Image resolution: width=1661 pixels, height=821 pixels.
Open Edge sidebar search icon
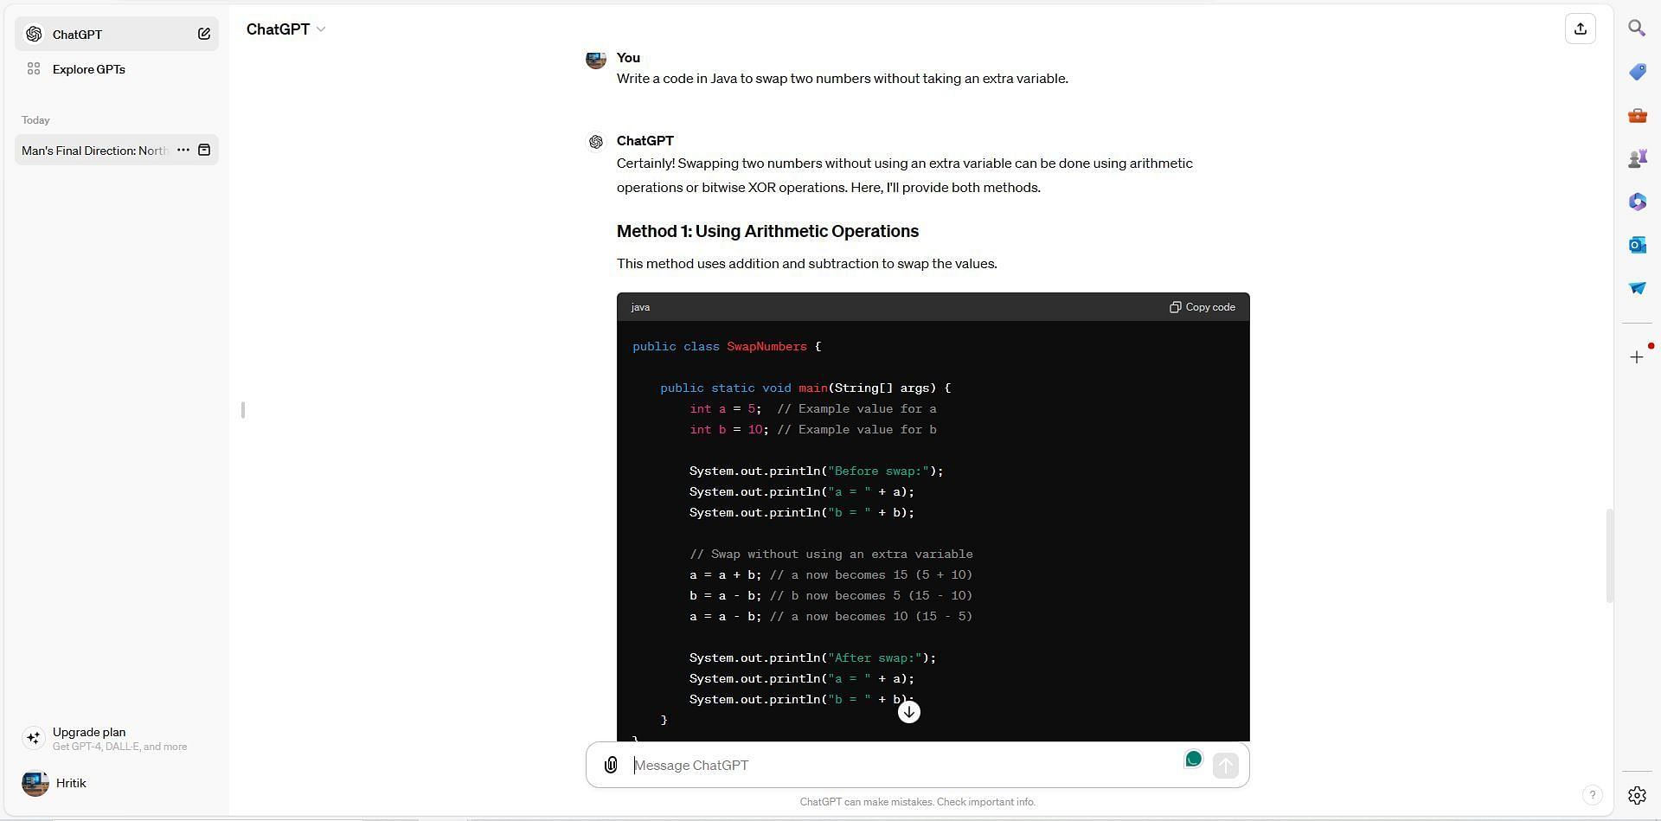pos(1637,29)
